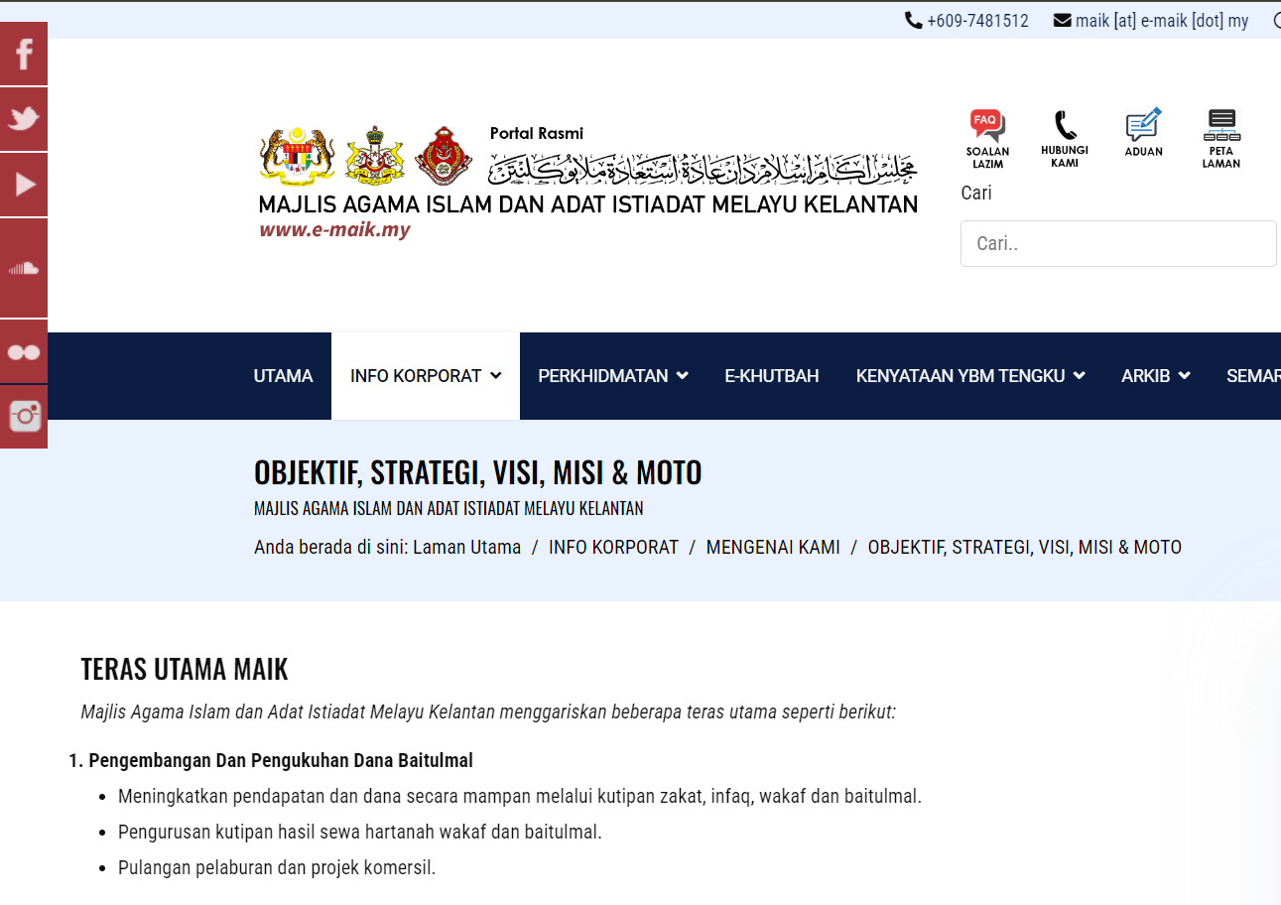The height and width of the screenshot is (905, 1281).
Task: Click the Portal Rasmi text
Action: (537, 133)
